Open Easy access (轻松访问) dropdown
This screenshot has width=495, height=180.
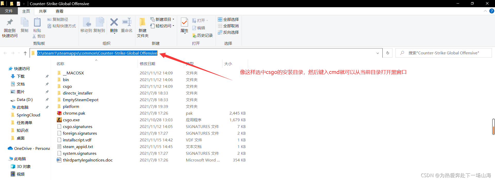pos(162,26)
